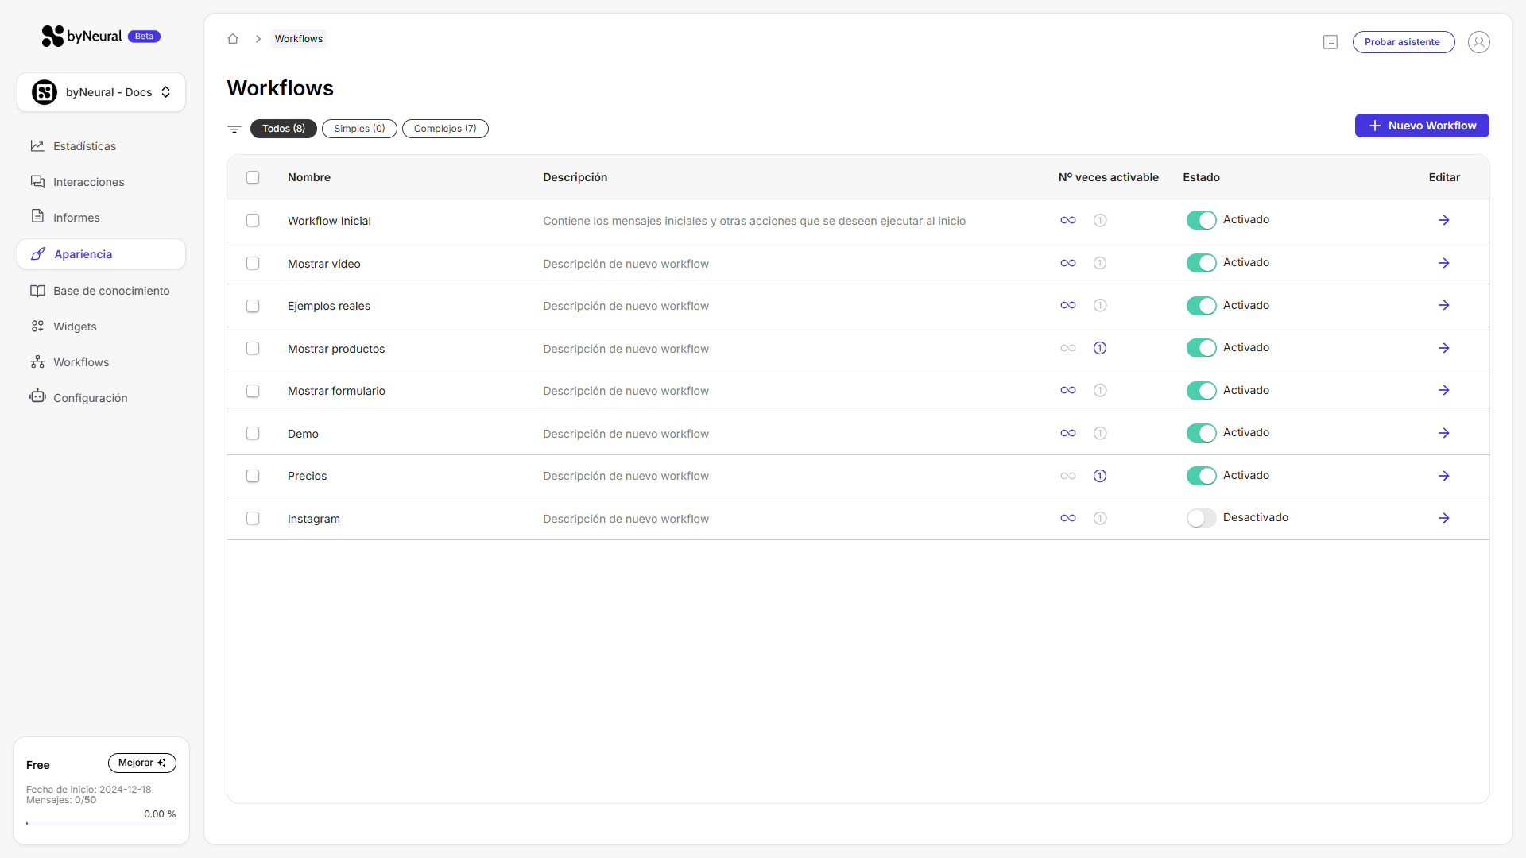The width and height of the screenshot is (1526, 858).
Task: Select the Widgets sidebar icon
Action: pos(37,326)
